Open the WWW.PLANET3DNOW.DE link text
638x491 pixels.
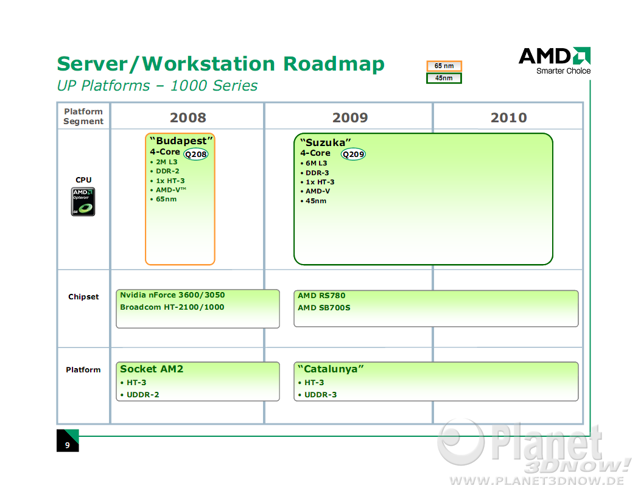(536, 480)
